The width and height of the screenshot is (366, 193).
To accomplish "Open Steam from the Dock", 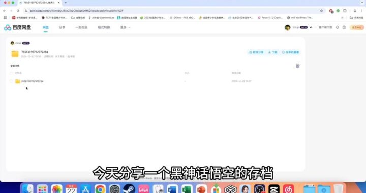I will (129, 189).
